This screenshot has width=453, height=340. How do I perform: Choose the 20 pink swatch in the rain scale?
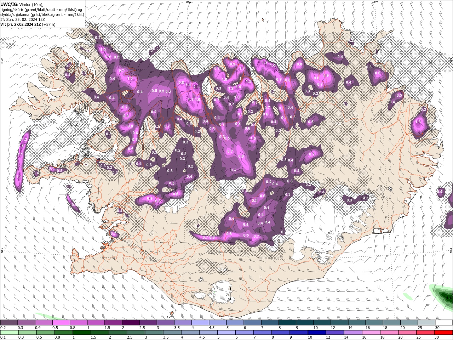point(408,332)
